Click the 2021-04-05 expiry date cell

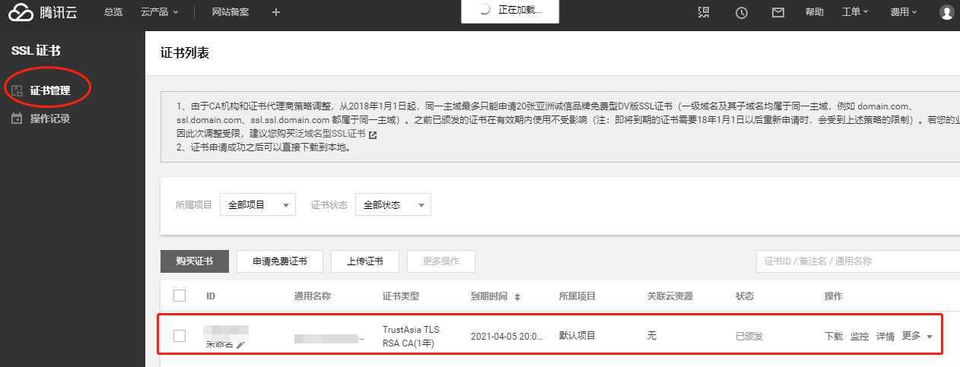507,336
